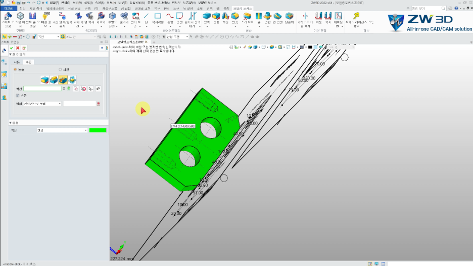Open the range type dropdown
Viewport: 473px width, 266px height.
point(42,104)
